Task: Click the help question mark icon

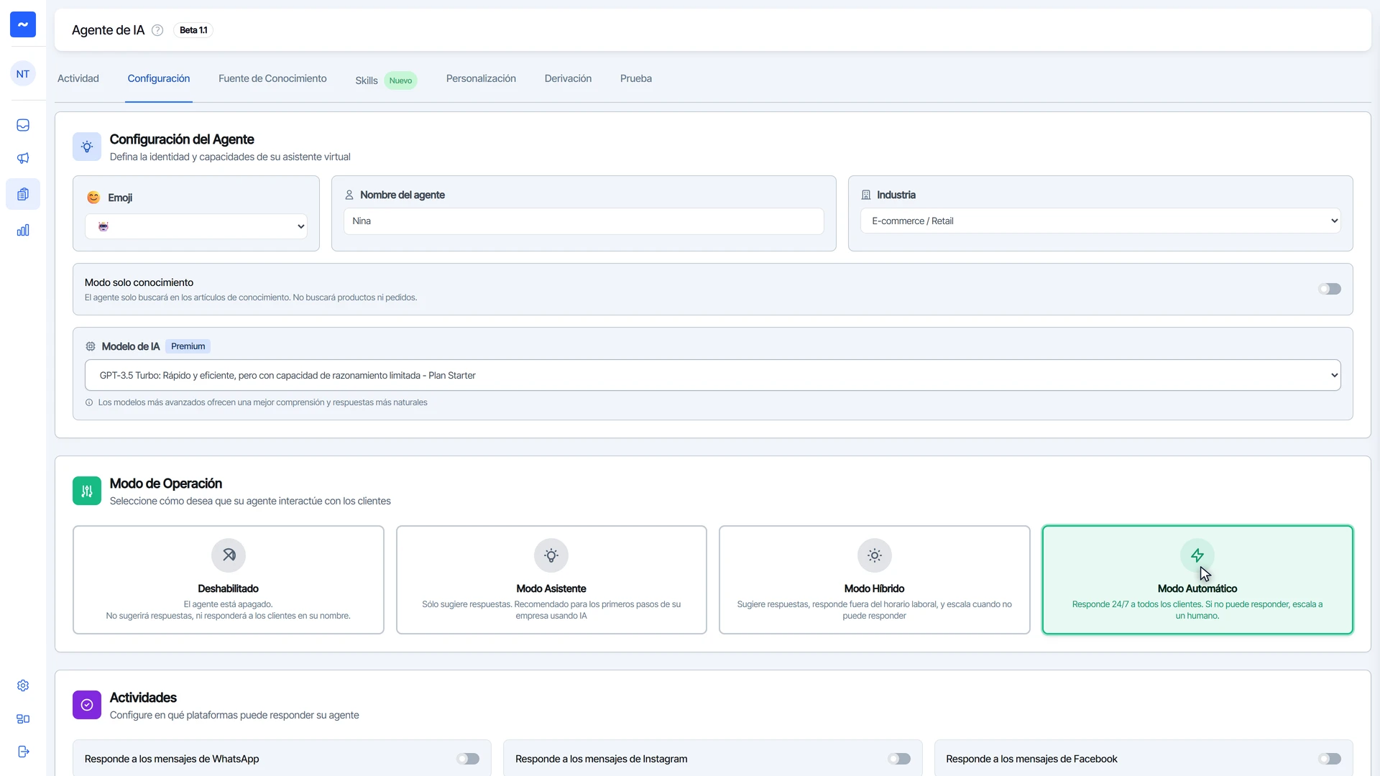Action: tap(157, 30)
